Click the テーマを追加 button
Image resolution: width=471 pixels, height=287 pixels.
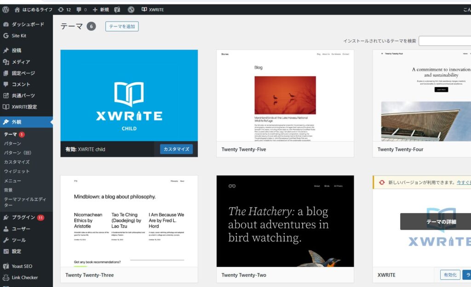point(122,27)
